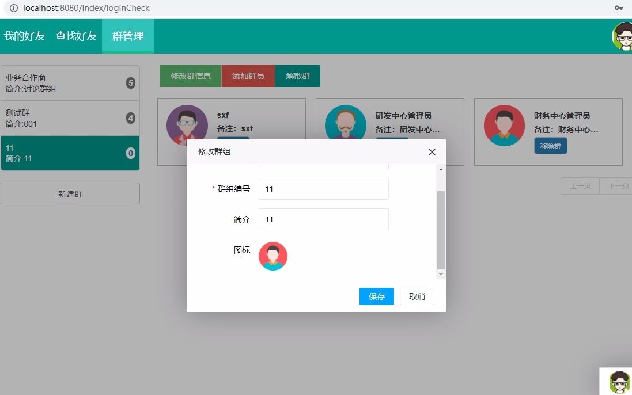632x395 pixels.
Task: Close the 修改群组 dialog with the X
Action: (432, 152)
